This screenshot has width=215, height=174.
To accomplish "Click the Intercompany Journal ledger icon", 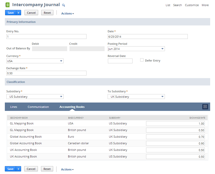I will click(x=7, y=5).
